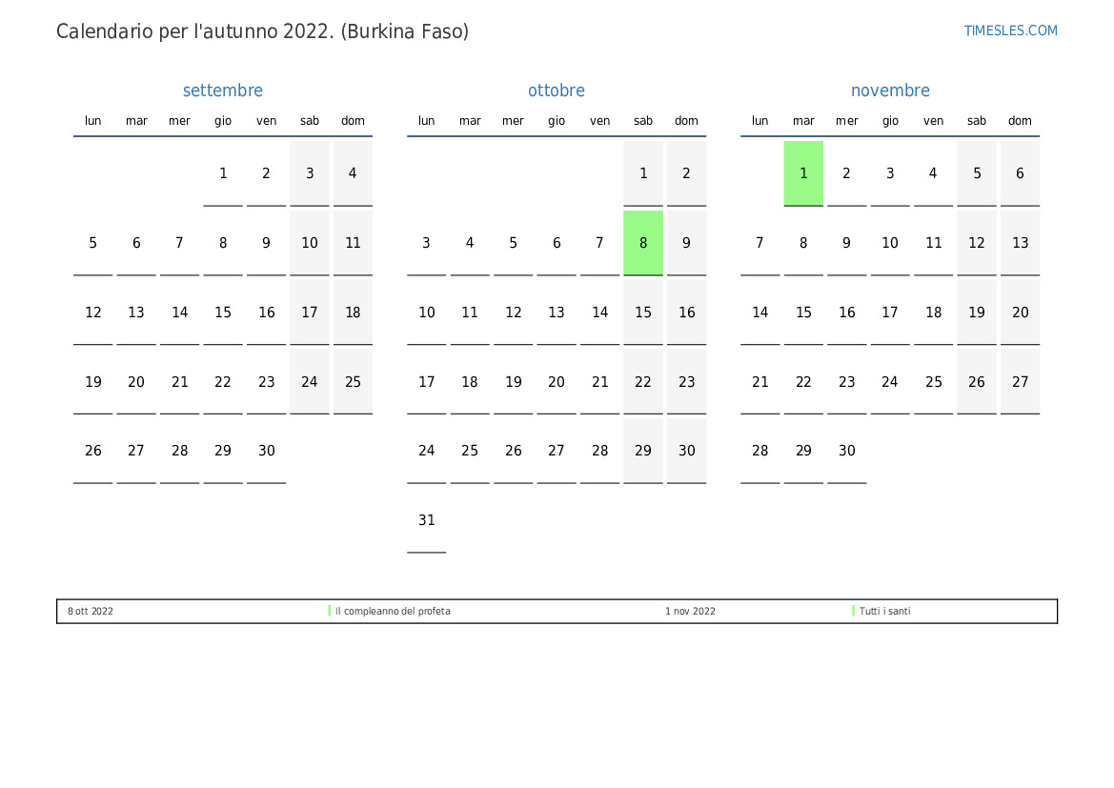1114x788 pixels.
Task: Select 1 settembre
Action: [223, 173]
